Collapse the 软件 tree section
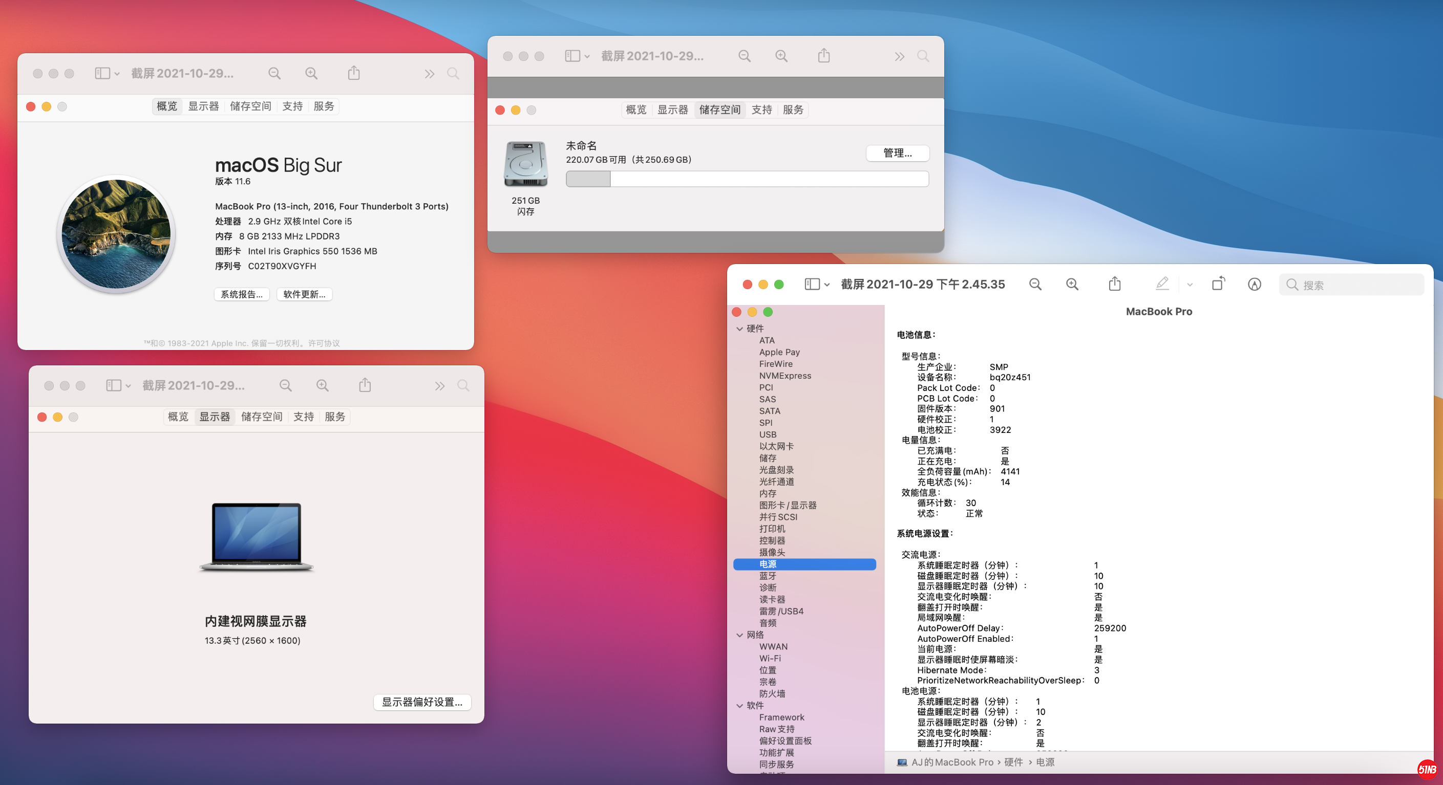1443x785 pixels. point(740,706)
